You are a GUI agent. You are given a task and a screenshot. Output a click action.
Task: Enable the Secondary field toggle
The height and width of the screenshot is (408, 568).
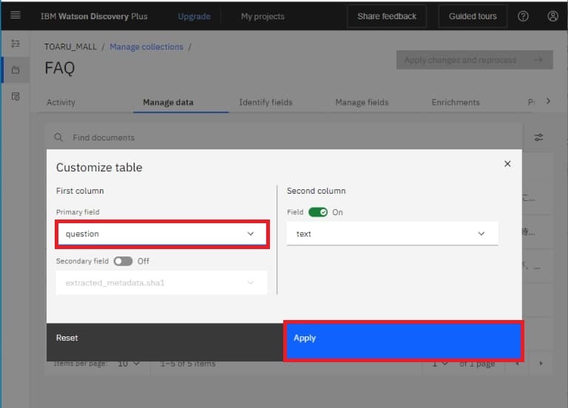pyautogui.click(x=123, y=261)
